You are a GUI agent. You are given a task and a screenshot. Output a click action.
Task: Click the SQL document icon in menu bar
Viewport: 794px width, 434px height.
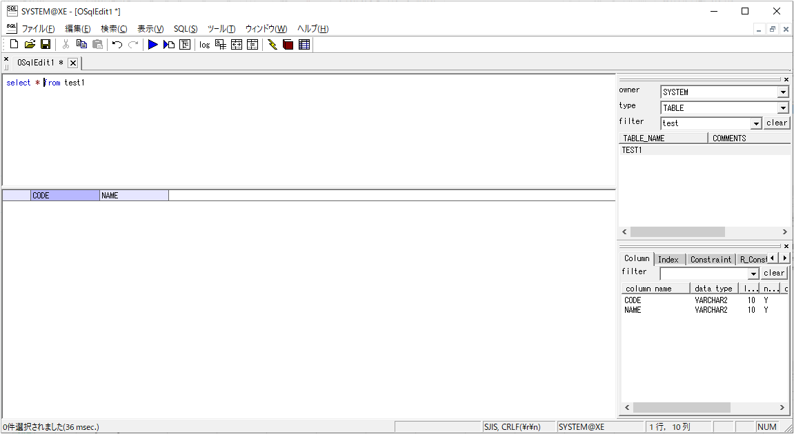tap(11, 28)
